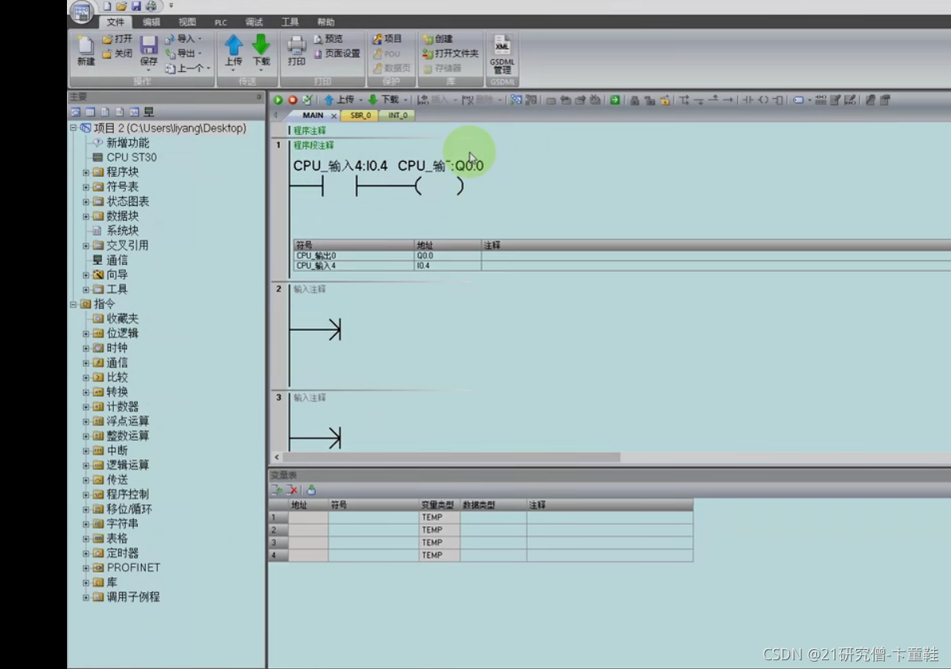951x669 pixels.
Task: Click the first padlock Force icon
Action: pyautogui.click(x=635, y=100)
